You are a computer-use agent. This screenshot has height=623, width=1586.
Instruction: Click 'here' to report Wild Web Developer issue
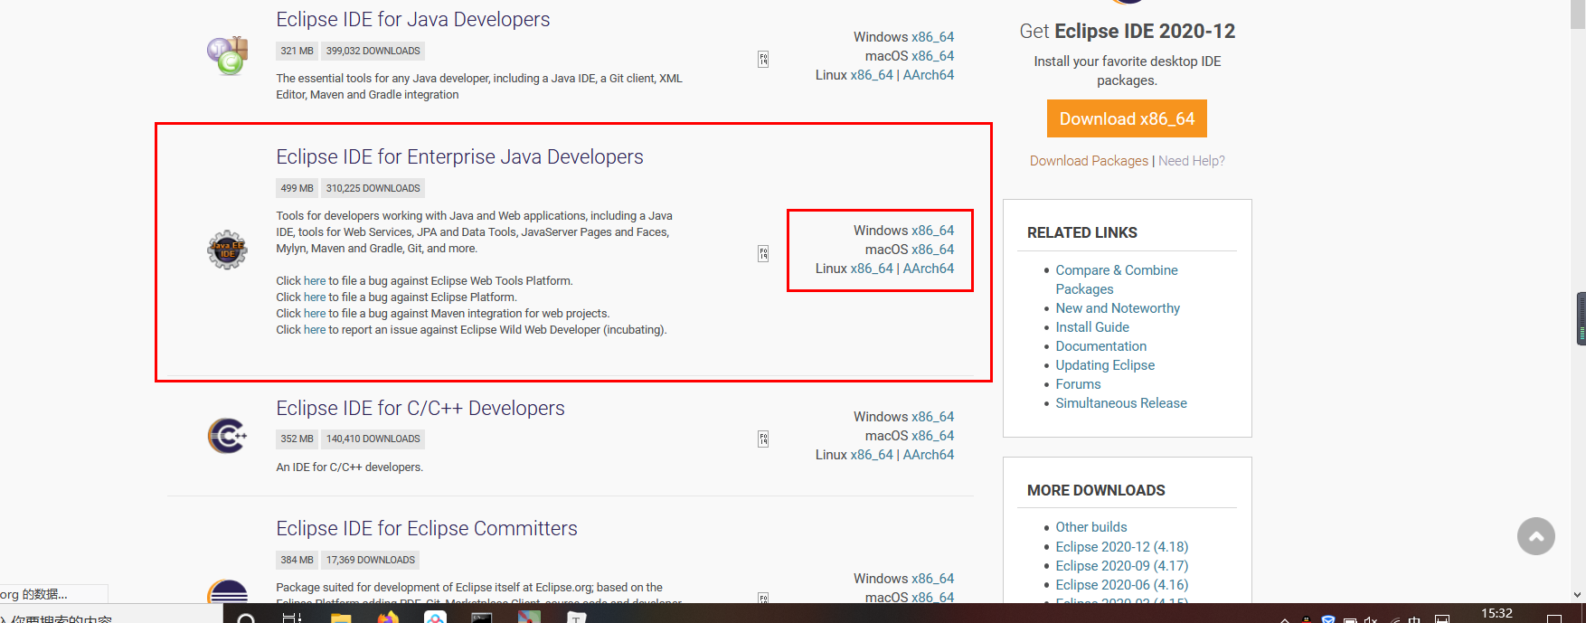tap(315, 330)
